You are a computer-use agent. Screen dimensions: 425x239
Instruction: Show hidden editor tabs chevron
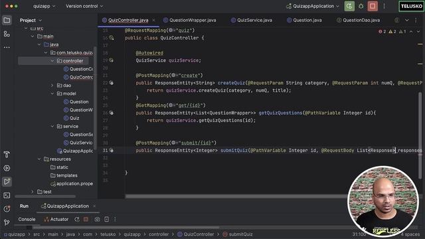(407, 21)
